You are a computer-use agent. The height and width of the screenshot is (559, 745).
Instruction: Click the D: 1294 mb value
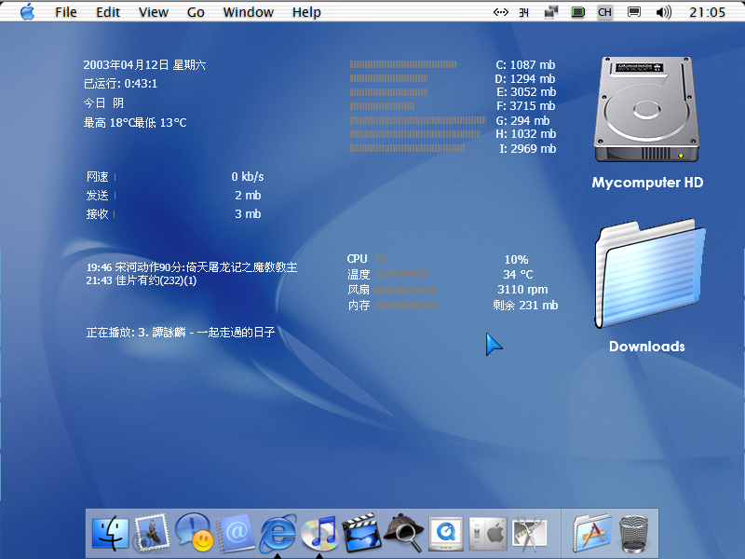(525, 78)
